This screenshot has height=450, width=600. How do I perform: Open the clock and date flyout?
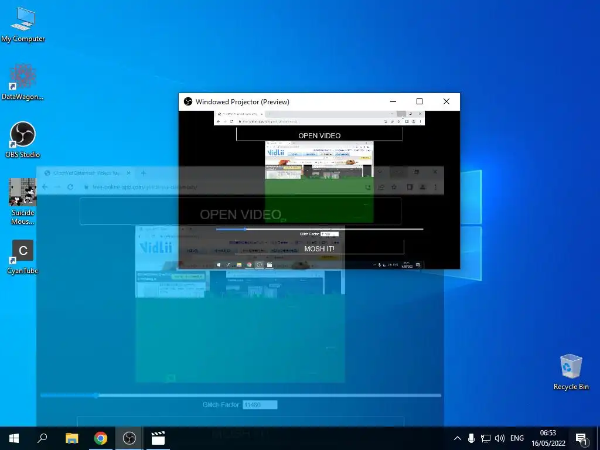pyautogui.click(x=548, y=438)
